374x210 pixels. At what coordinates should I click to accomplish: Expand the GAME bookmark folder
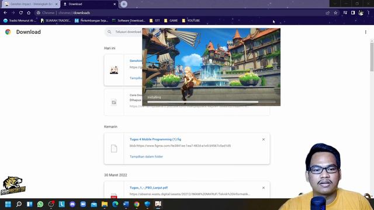[171, 21]
